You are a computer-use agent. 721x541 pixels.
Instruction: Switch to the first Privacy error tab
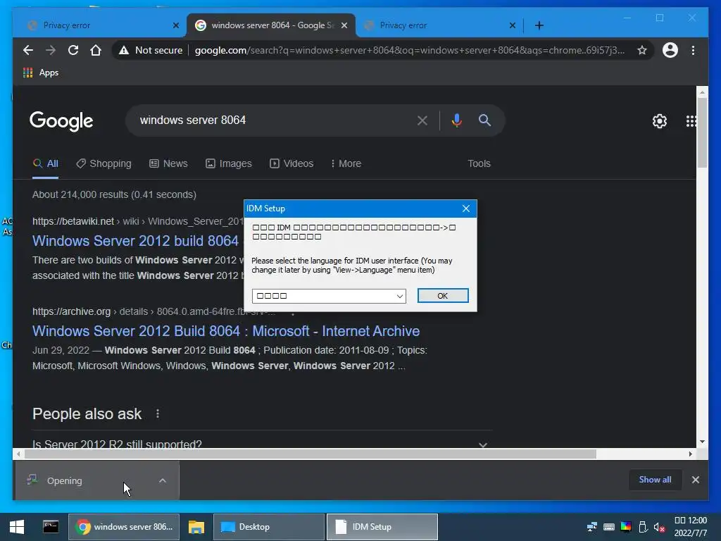tap(99, 25)
